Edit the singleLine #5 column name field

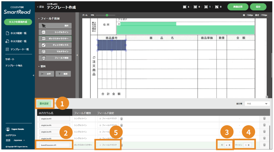(54, 132)
